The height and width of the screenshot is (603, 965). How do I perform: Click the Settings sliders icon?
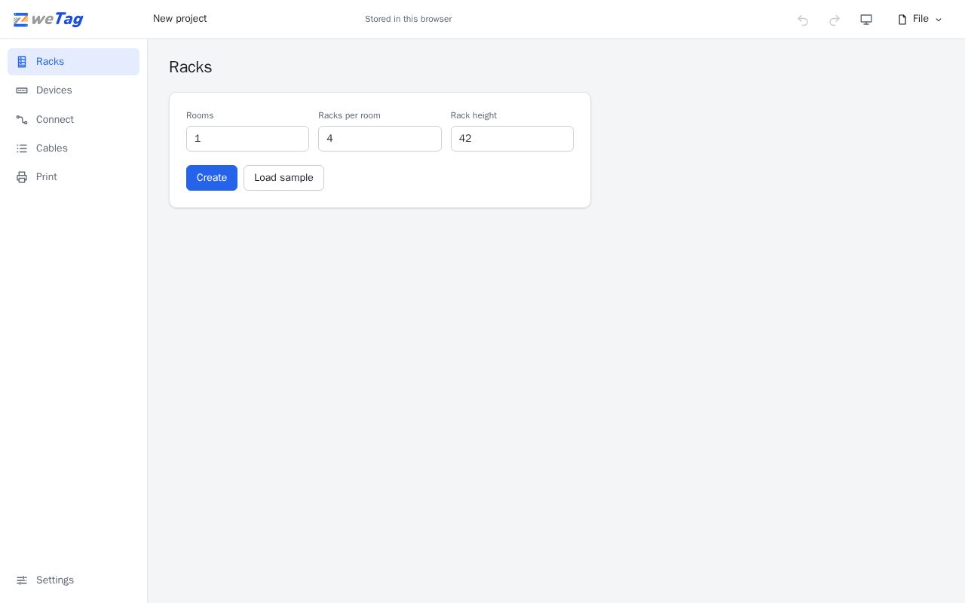(22, 580)
